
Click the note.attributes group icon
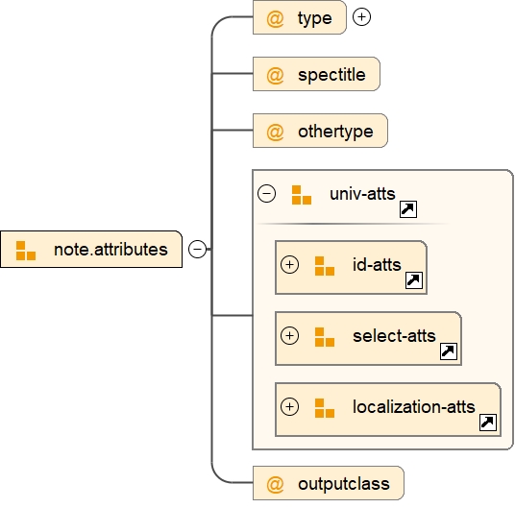coord(26,251)
